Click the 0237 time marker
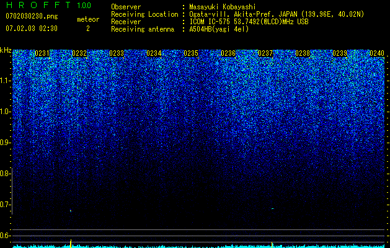This screenshot has height=248, width=390. (265, 53)
